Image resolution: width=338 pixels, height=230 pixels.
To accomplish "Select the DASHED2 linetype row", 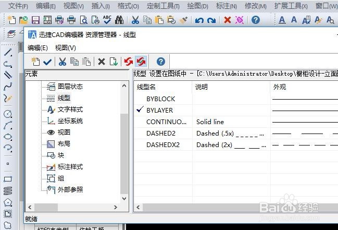I will click(x=236, y=133).
